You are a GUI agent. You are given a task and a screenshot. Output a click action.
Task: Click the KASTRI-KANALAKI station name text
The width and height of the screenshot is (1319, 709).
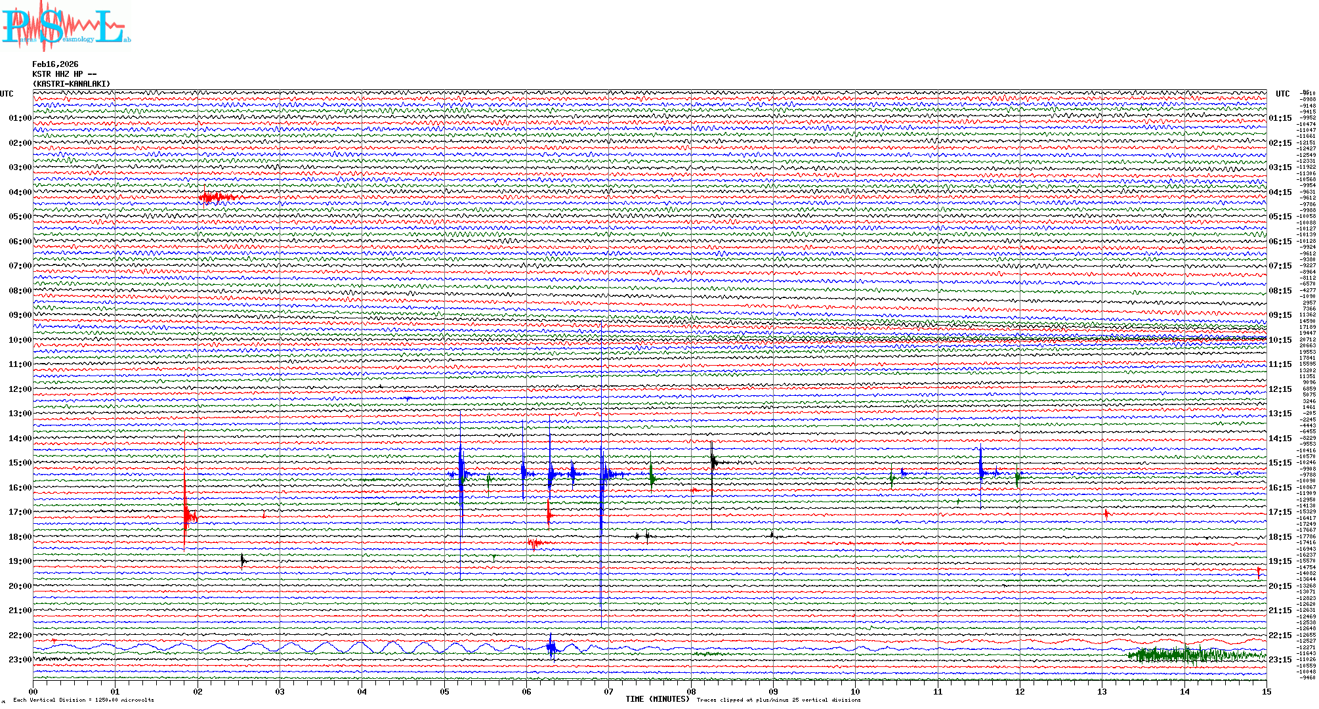pyautogui.click(x=72, y=84)
